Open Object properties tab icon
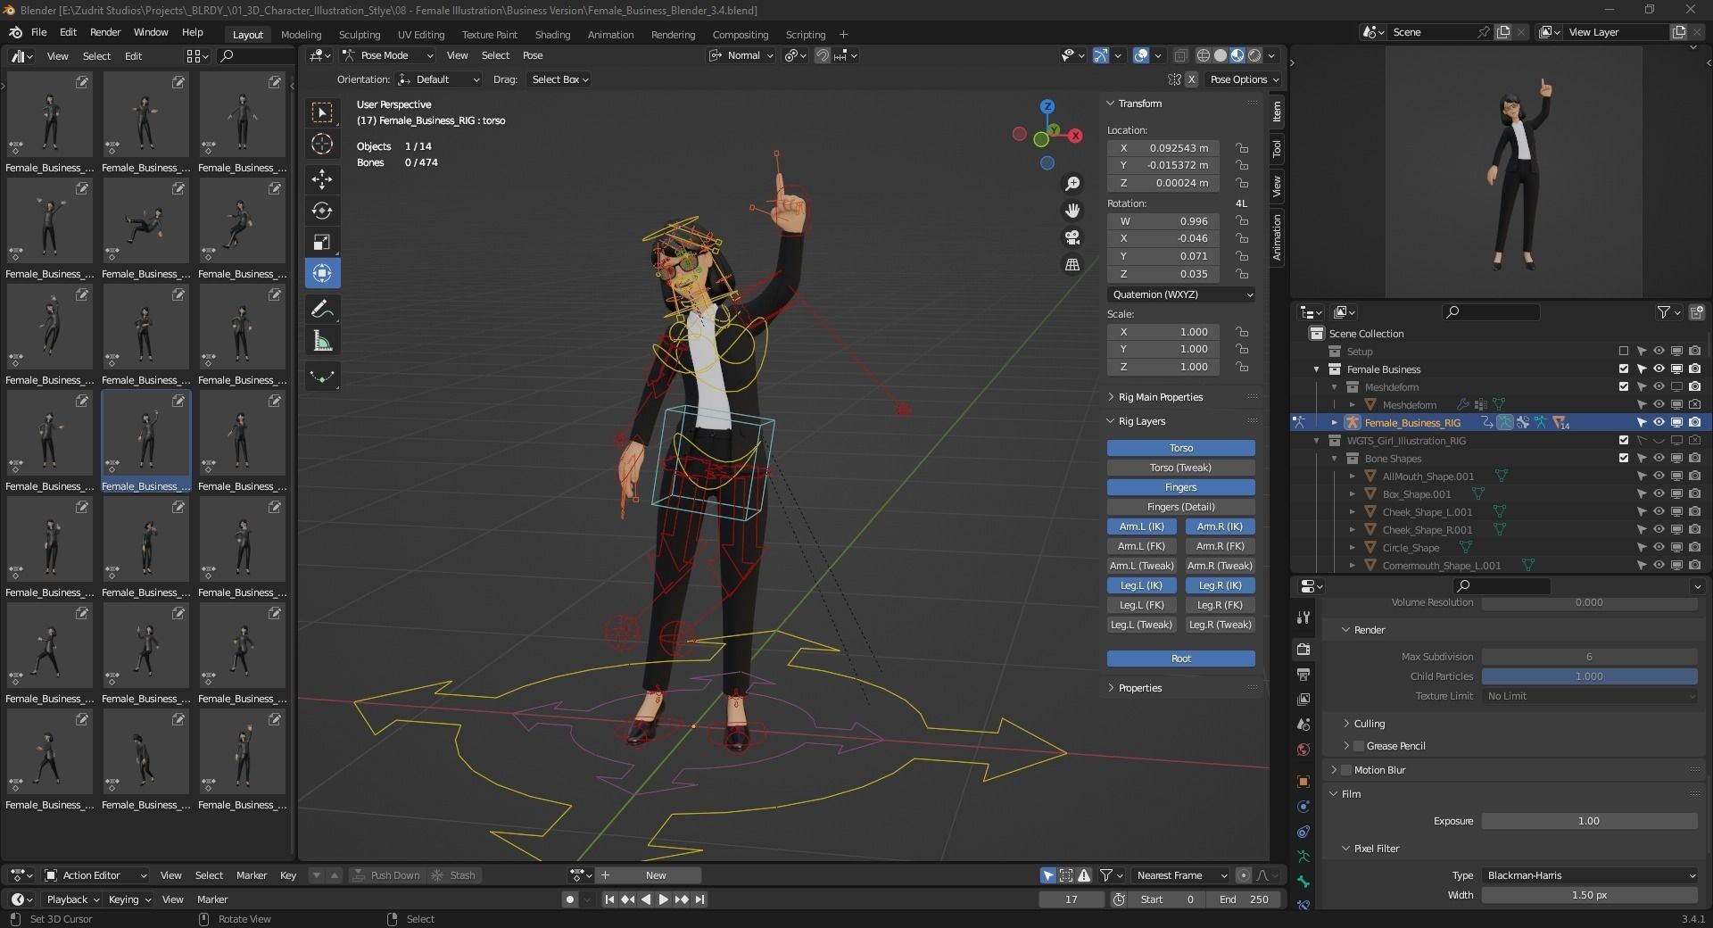1713x928 pixels. (x=1303, y=782)
